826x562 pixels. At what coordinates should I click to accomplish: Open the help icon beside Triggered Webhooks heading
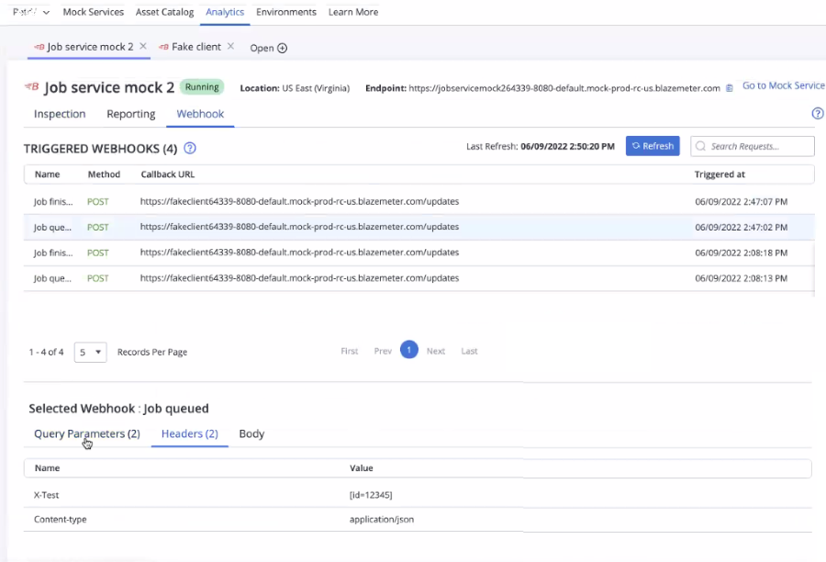click(190, 148)
